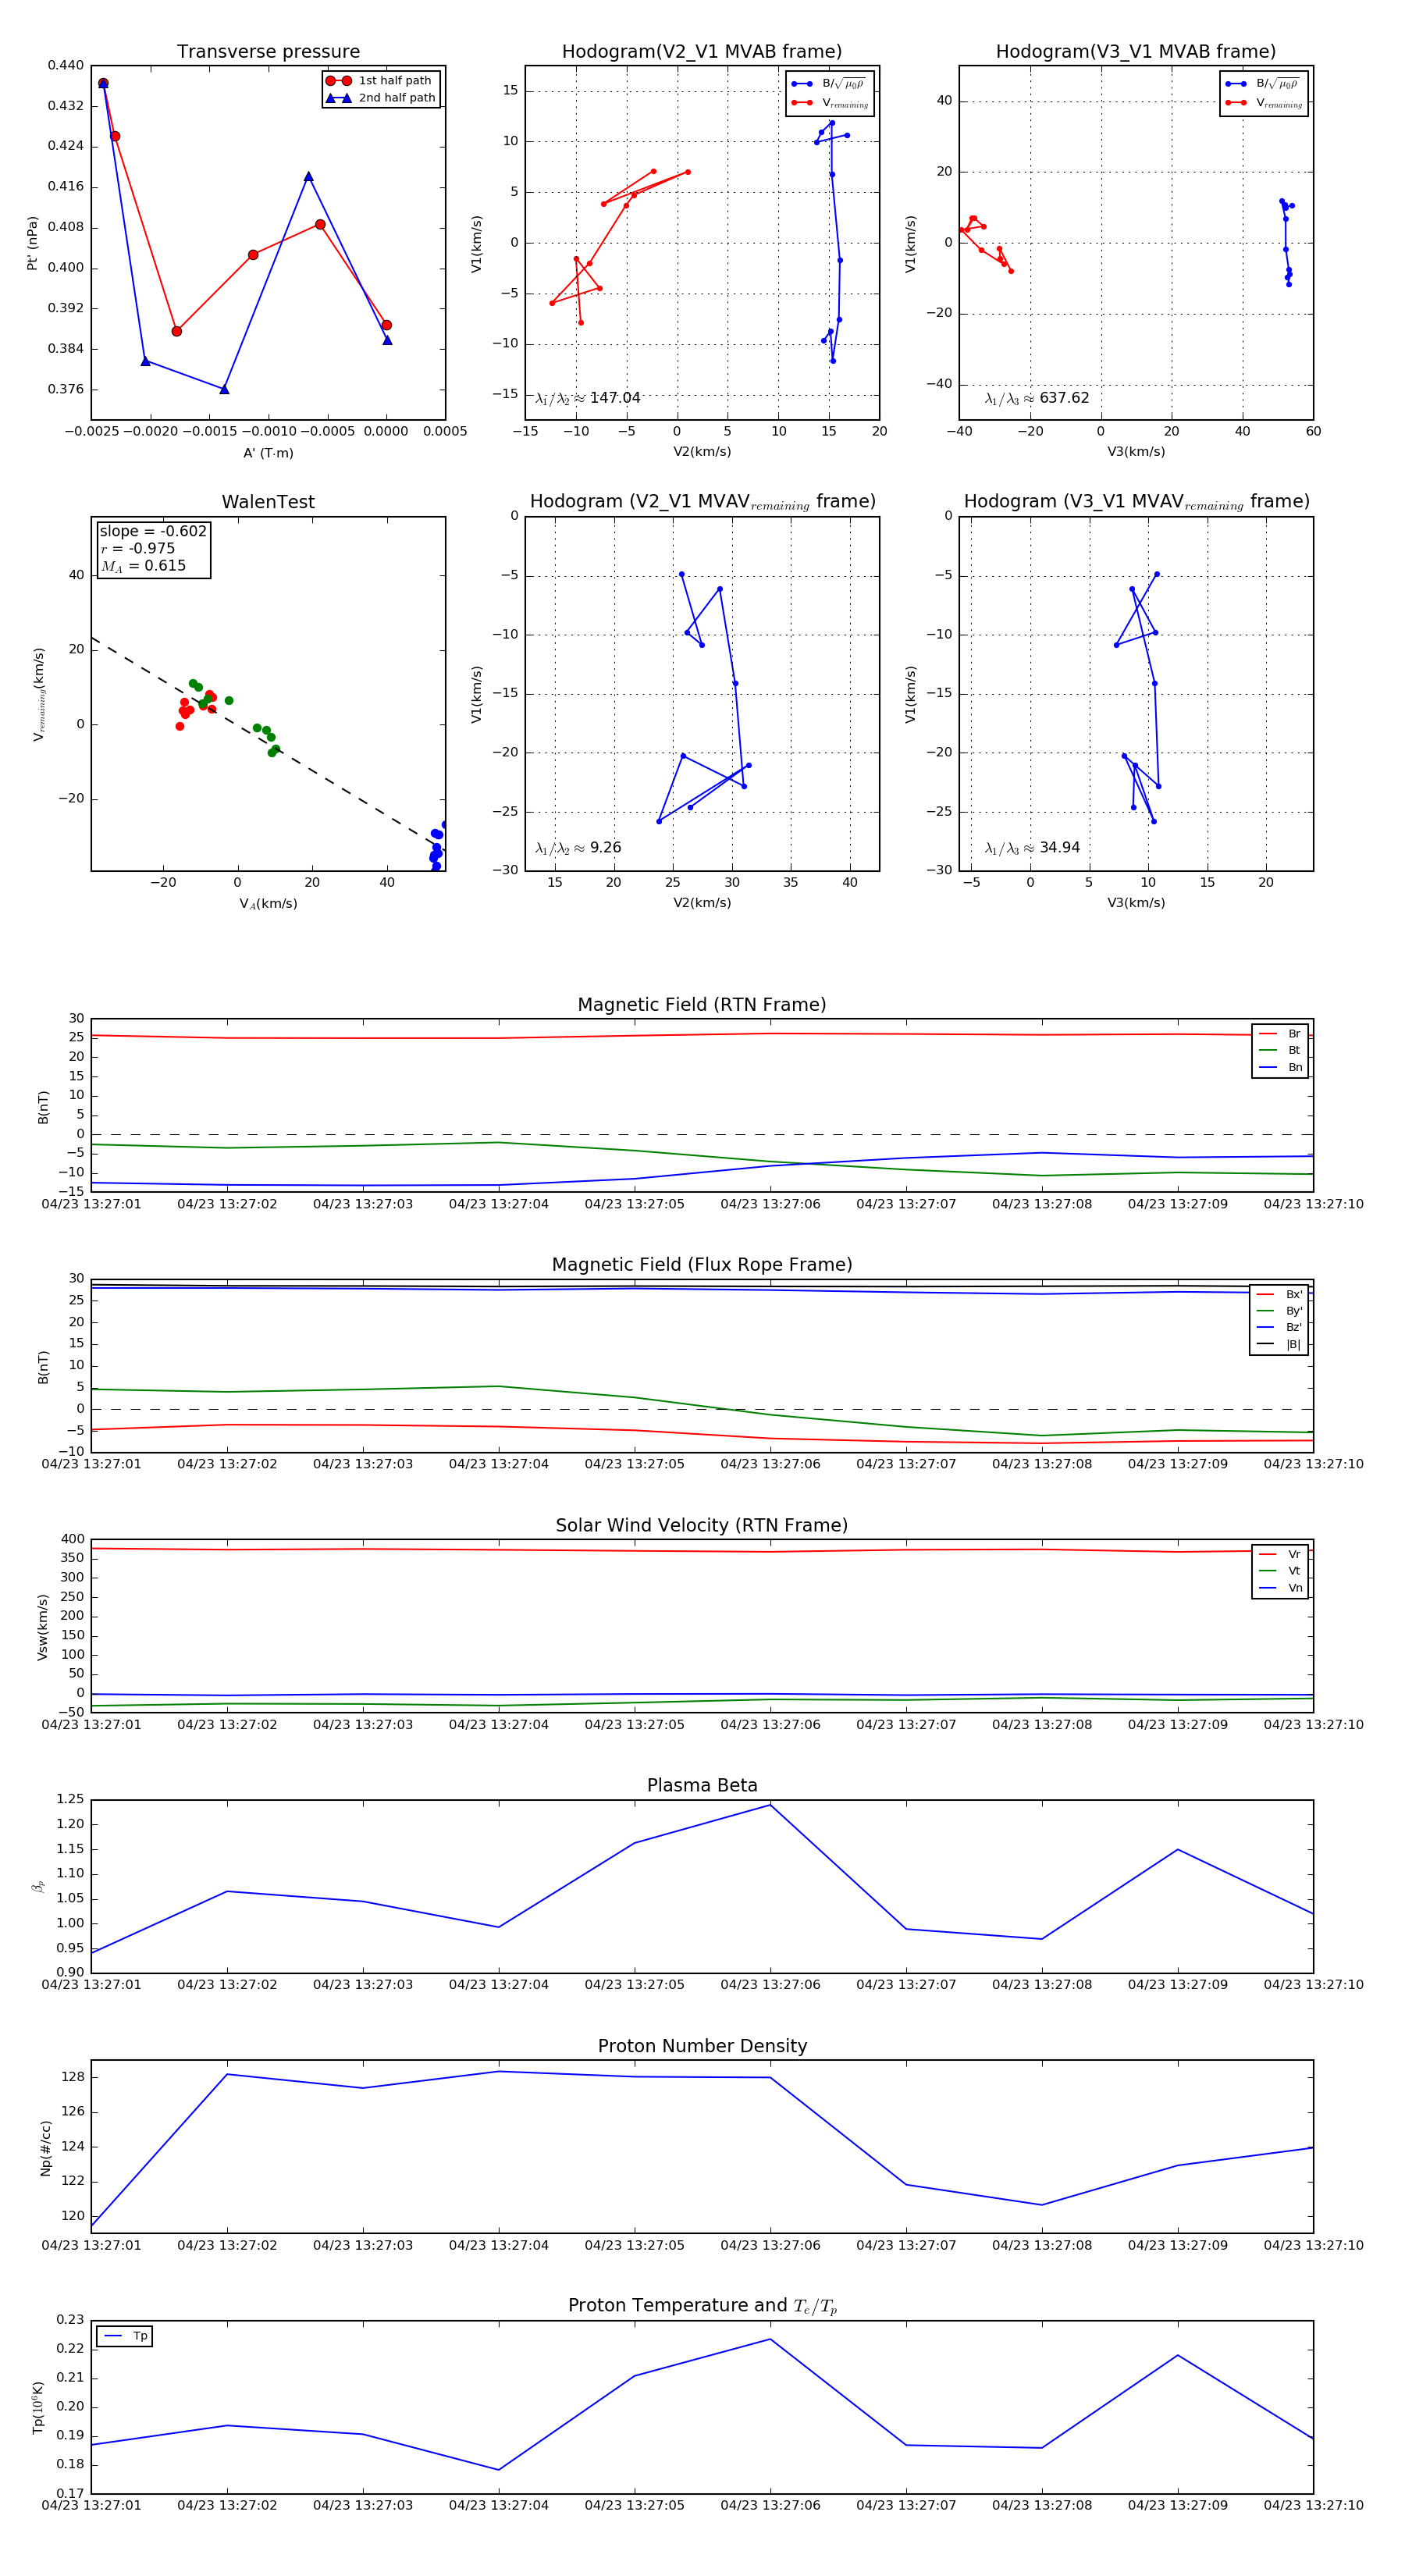Screen dimensions: 1405x2576
Task: Select the "slope = -0.602" annotation
Action: pos(153,531)
